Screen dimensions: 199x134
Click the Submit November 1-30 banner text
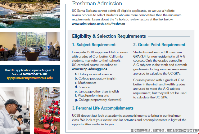29,74
